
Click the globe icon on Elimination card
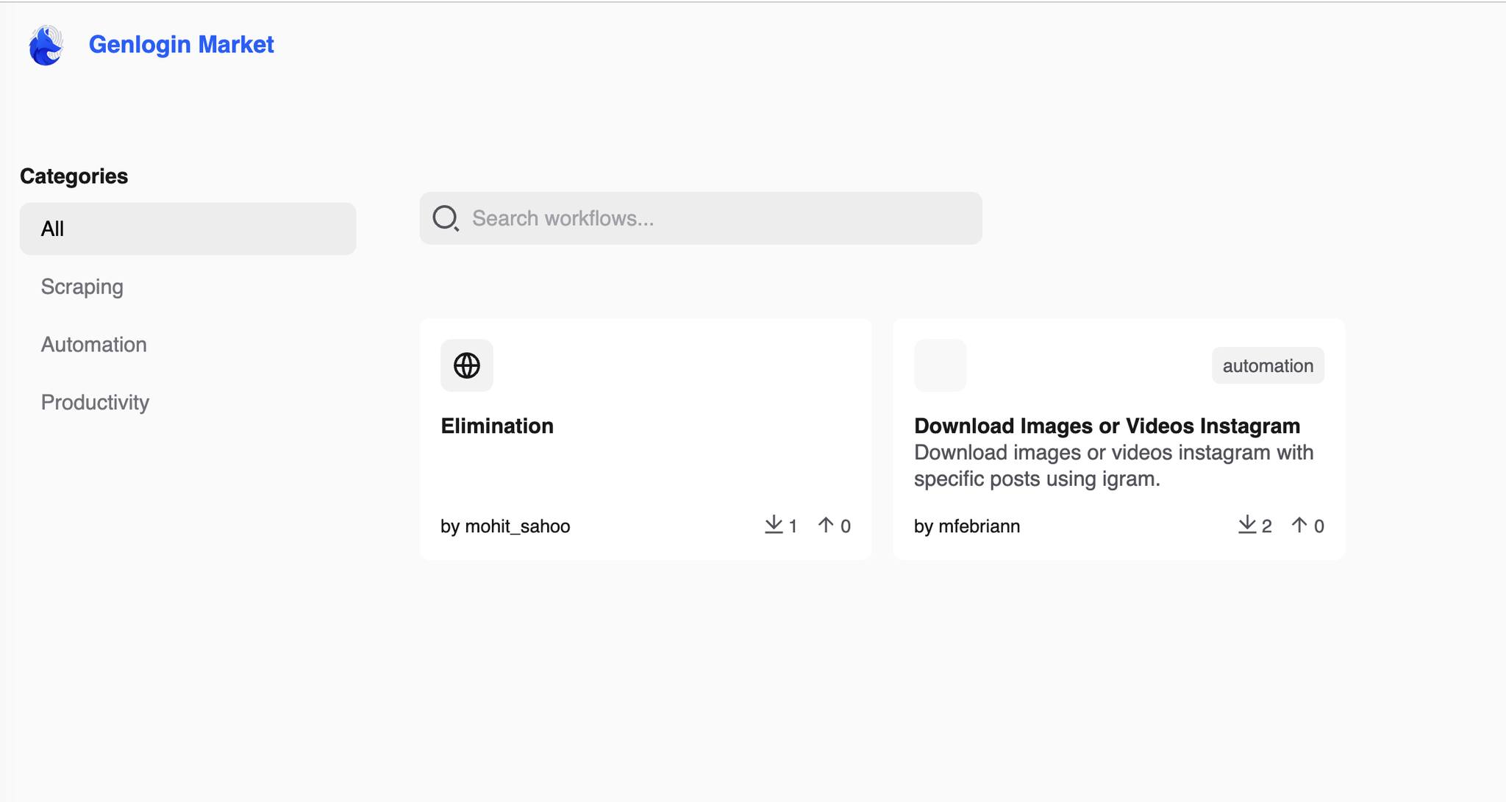[x=467, y=365]
